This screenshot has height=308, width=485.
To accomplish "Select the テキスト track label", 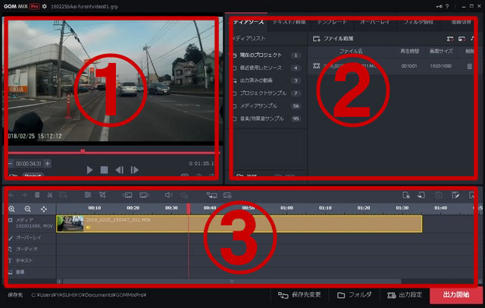I will (24, 261).
